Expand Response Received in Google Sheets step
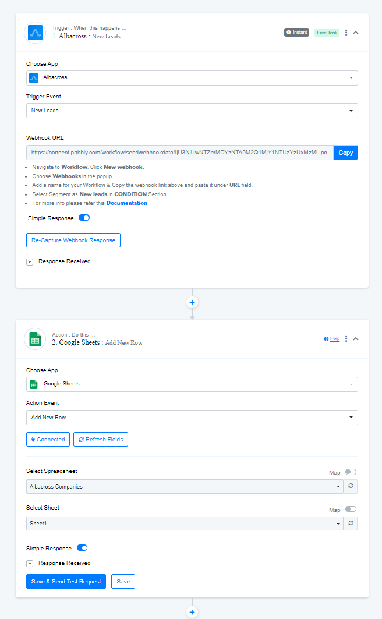The height and width of the screenshot is (619, 382). pyautogui.click(x=30, y=563)
